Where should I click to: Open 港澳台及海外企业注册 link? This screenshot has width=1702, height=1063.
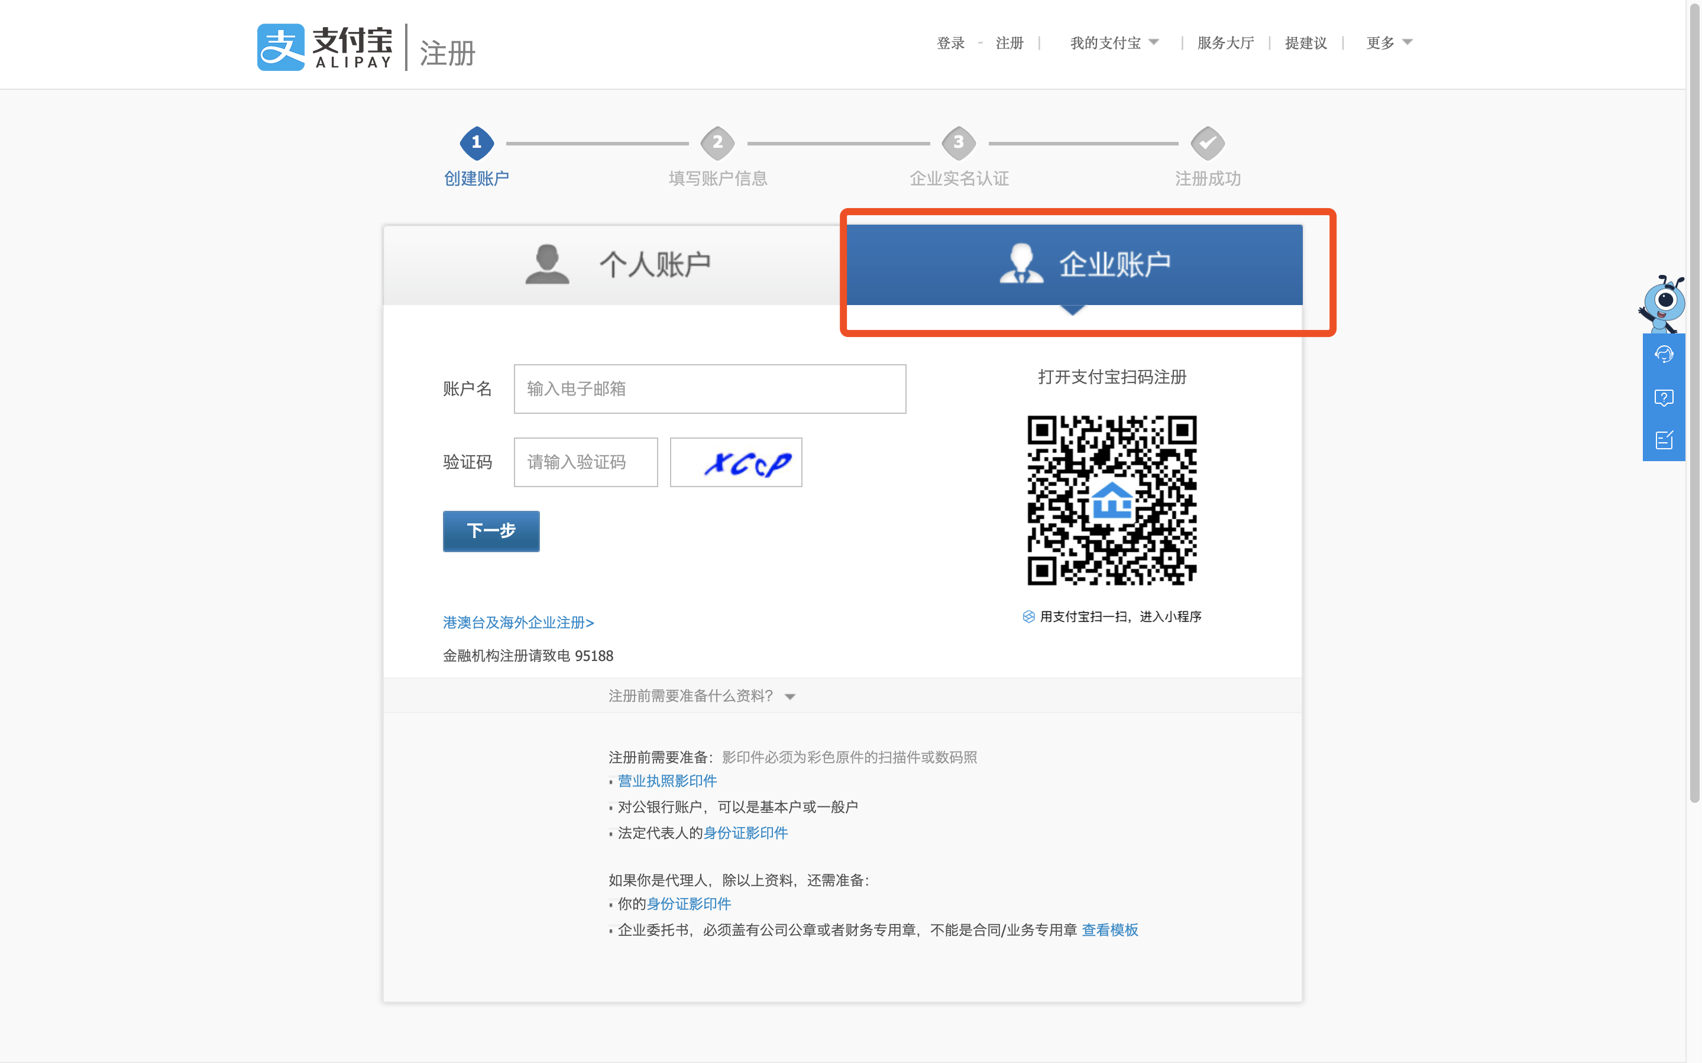tap(518, 622)
